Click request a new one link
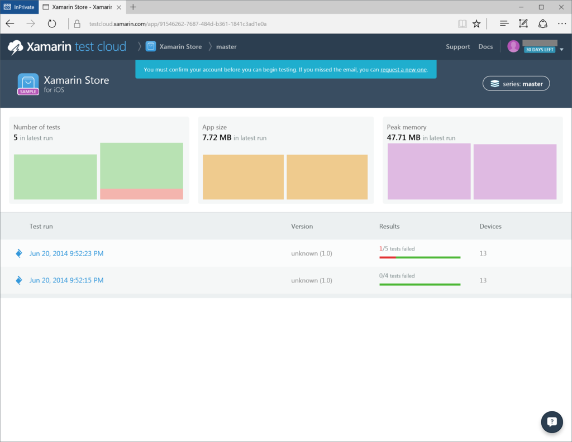The image size is (572, 442). 403,70
